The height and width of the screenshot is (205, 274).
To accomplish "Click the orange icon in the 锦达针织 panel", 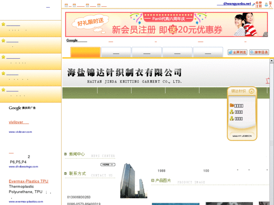I will [x=232, y=105].
